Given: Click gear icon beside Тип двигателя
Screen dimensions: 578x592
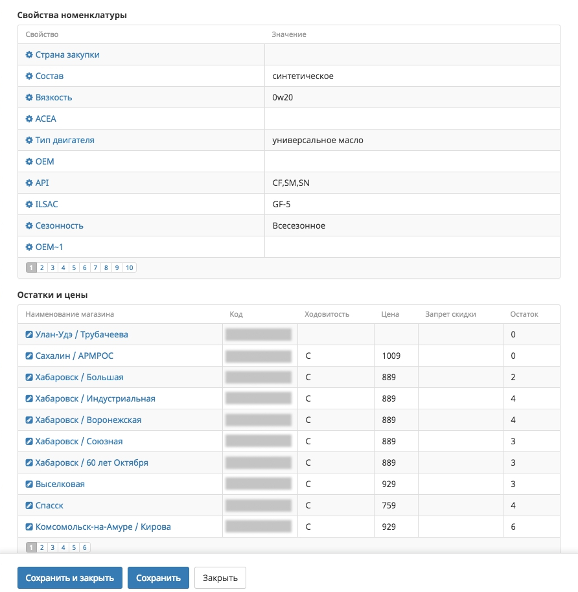Looking at the screenshot, I should pos(29,141).
